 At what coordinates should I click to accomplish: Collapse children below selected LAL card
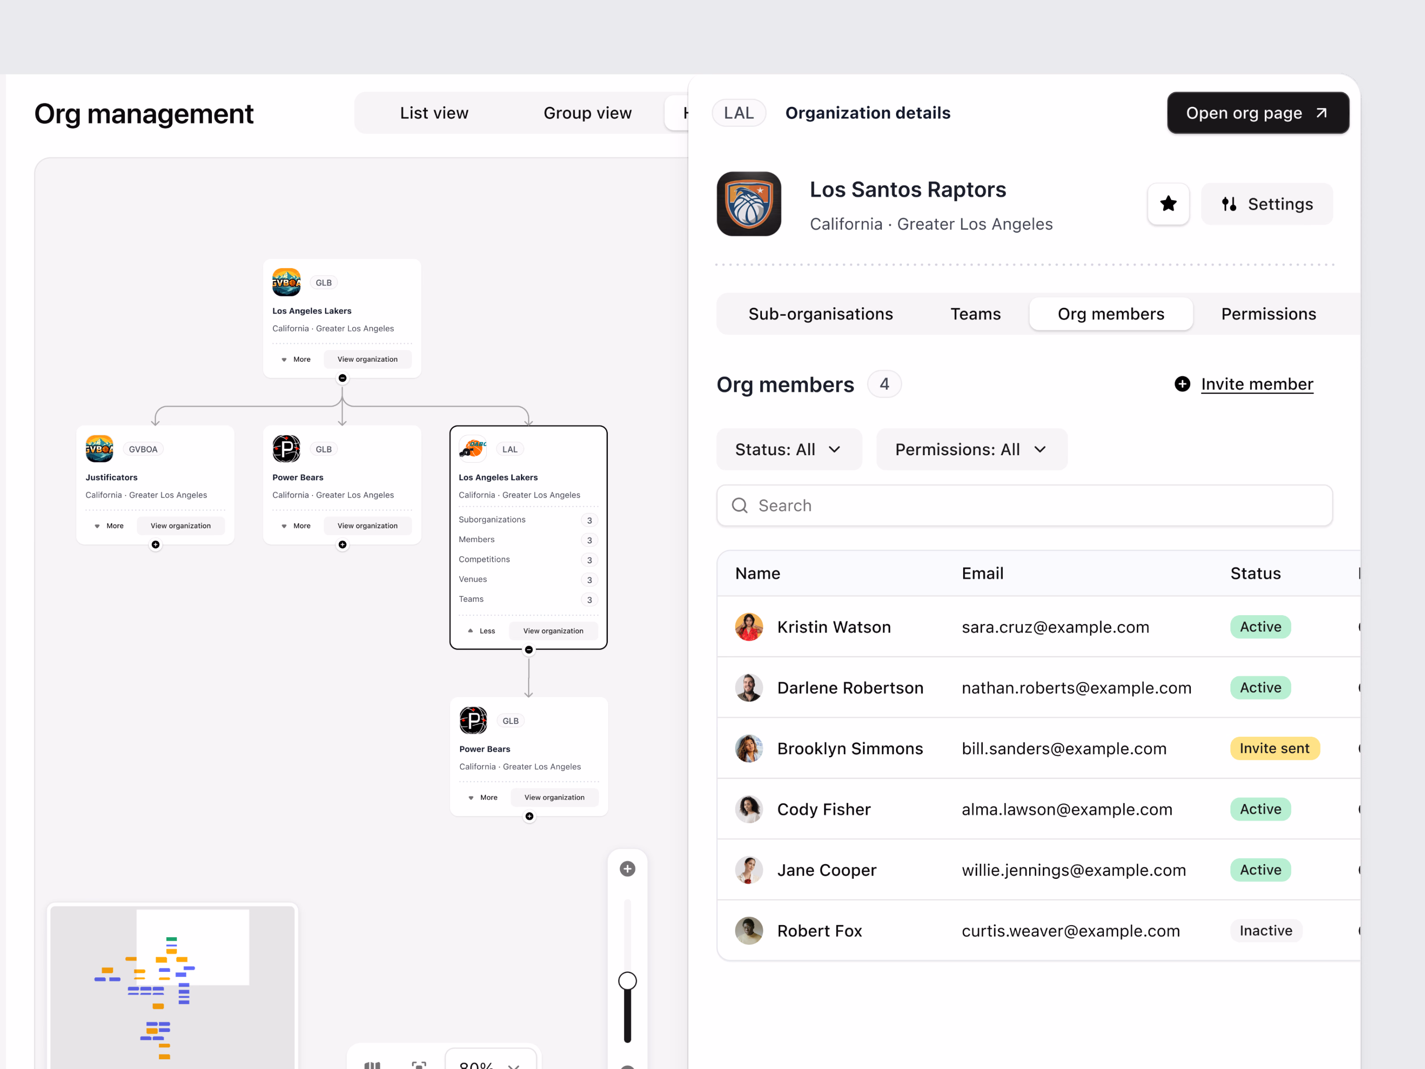click(x=529, y=650)
